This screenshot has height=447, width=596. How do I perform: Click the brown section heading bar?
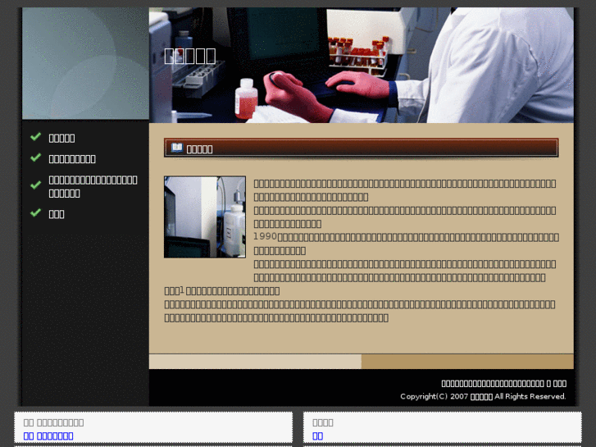pyautogui.click(x=361, y=148)
